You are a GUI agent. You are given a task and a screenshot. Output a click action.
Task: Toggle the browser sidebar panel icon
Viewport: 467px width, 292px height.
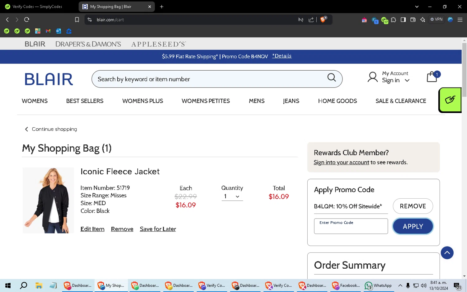point(403,20)
